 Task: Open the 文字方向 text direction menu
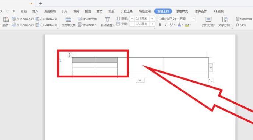tap(225, 22)
